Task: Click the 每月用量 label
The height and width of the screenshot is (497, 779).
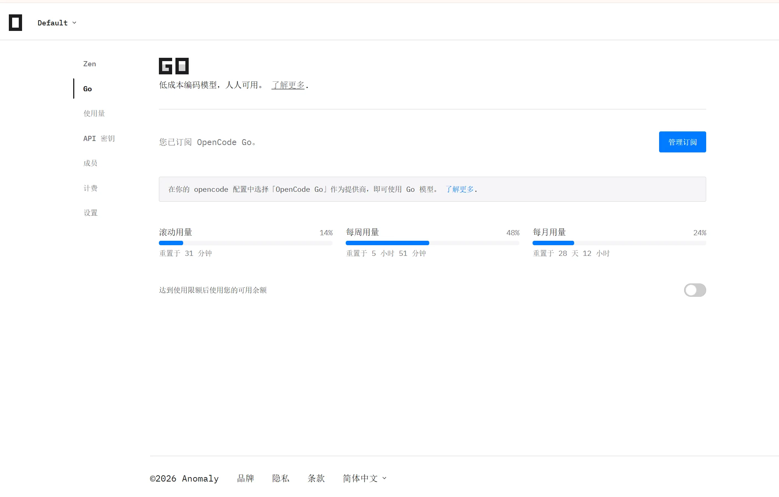Action: point(549,232)
